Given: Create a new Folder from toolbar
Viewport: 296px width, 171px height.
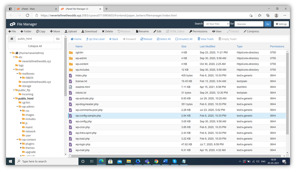Looking at the screenshot, I should tap(26, 31).
